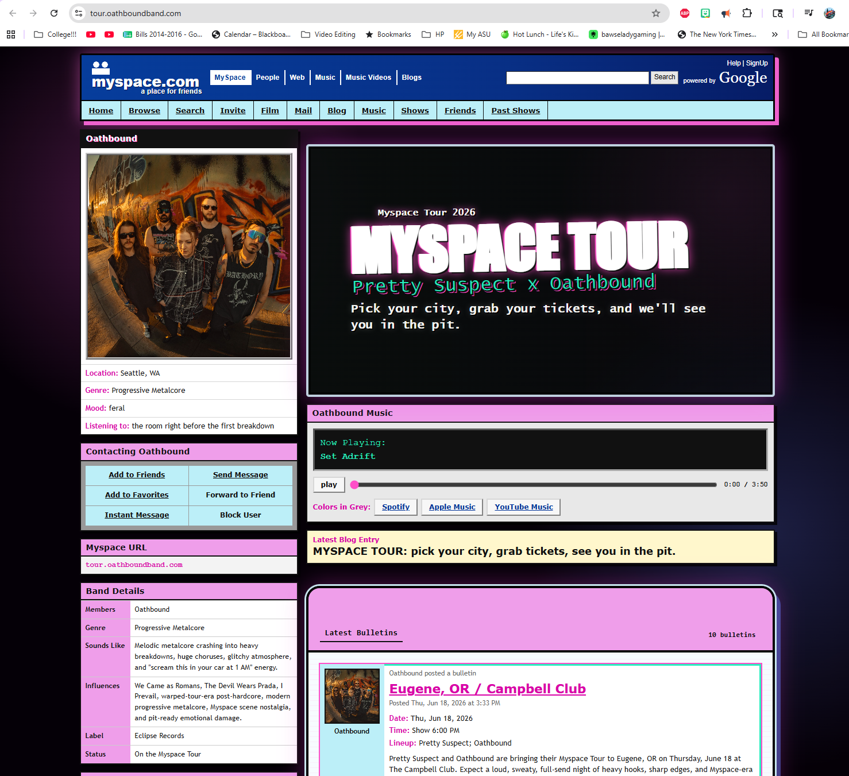Click the browser forward arrow
Screen dimensions: 849x776
tap(33, 13)
